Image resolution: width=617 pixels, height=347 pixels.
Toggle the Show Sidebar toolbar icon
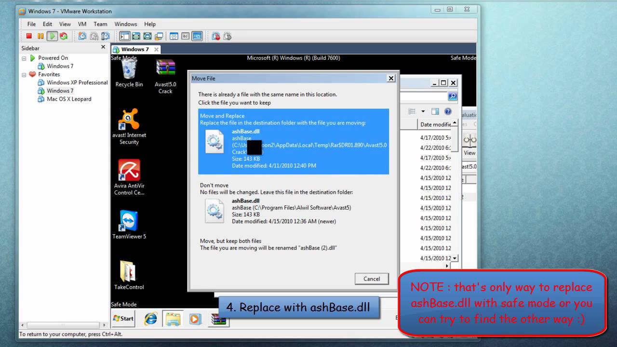click(x=125, y=36)
